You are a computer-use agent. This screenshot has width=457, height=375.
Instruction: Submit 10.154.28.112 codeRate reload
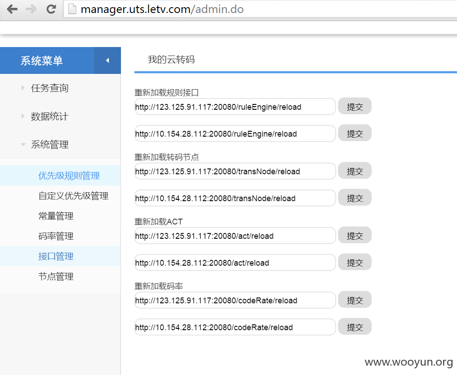click(x=355, y=327)
